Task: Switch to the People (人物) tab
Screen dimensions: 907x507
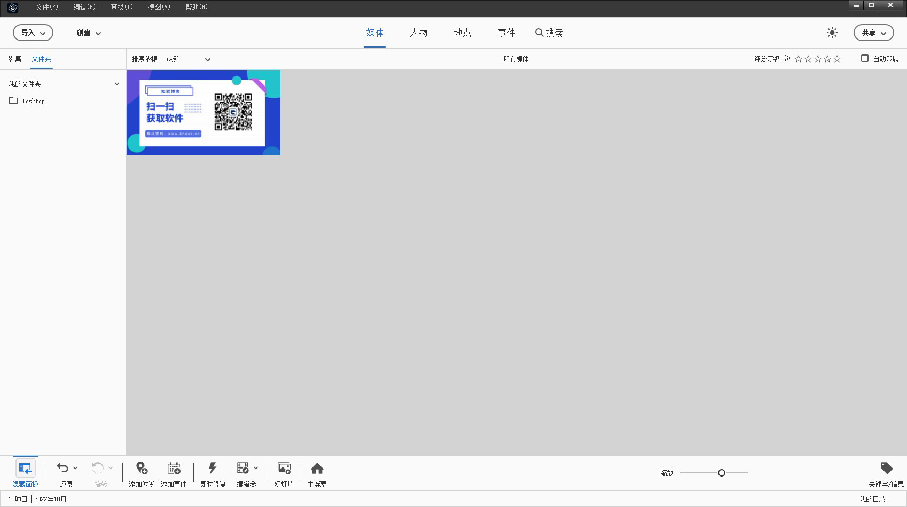Action: 419,33
